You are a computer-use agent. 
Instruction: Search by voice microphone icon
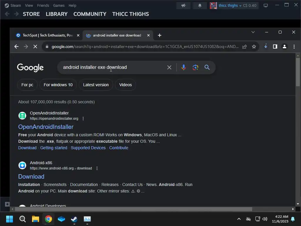tap(183, 67)
